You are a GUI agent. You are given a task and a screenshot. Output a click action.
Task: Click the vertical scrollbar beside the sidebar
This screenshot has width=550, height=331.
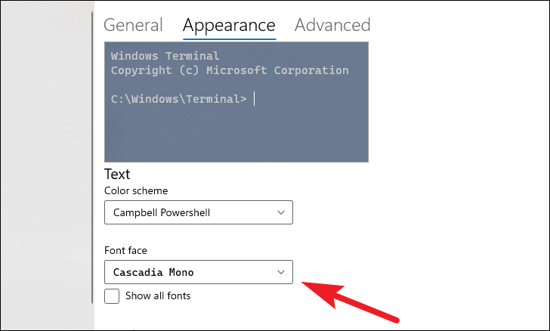click(x=92, y=157)
